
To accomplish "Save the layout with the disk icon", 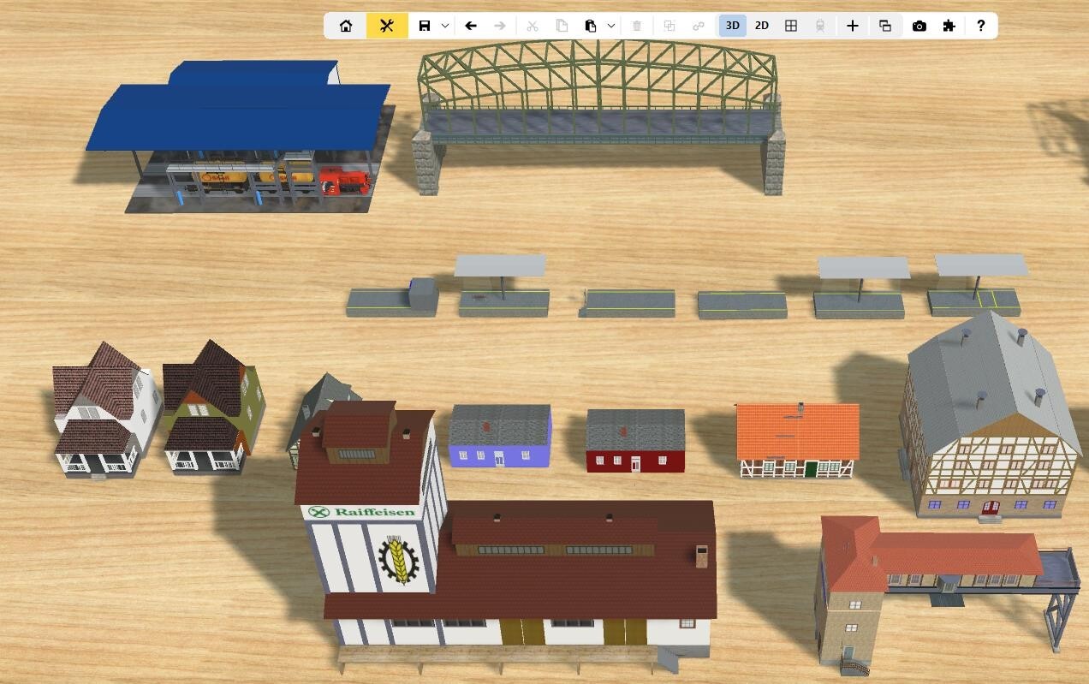I will pyautogui.click(x=424, y=26).
